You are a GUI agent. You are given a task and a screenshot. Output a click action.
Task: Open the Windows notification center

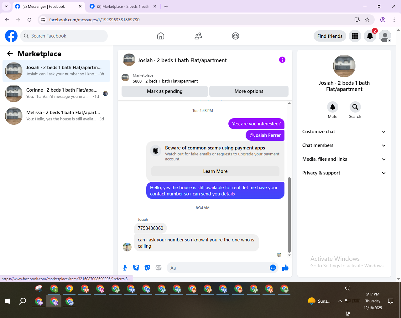(391, 301)
